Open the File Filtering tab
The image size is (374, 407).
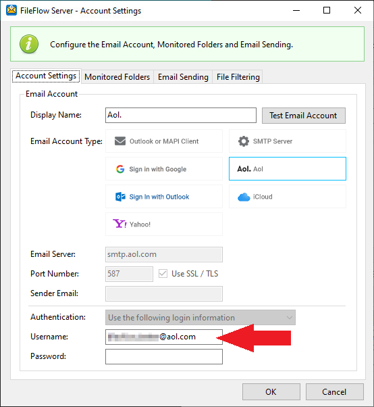(238, 77)
